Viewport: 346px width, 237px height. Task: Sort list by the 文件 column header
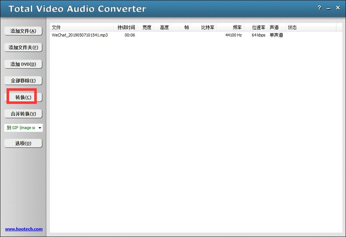click(56, 27)
